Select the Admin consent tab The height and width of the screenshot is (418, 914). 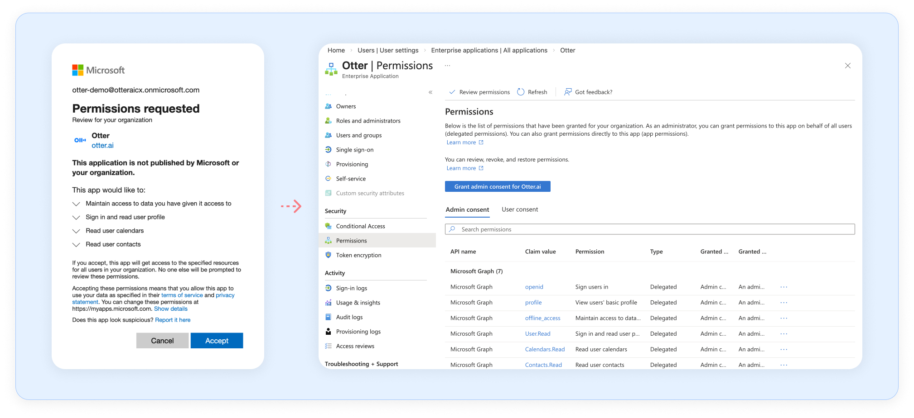tap(467, 209)
